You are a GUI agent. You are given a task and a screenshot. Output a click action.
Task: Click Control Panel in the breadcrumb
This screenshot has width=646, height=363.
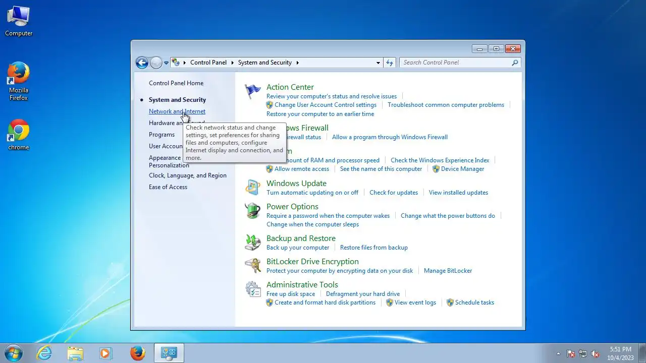[208, 63]
